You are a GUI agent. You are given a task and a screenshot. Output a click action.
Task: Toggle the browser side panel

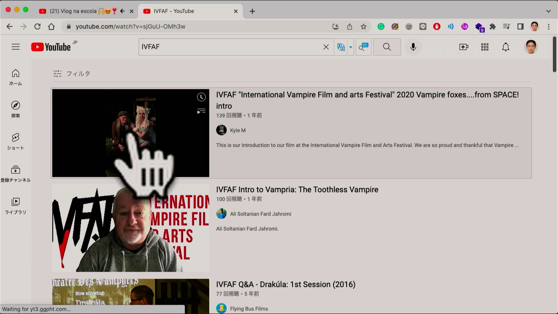pyautogui.click(x=521, y=26)
